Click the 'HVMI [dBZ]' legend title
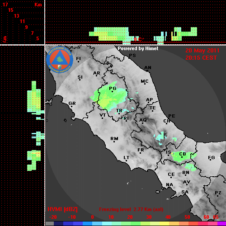Viewport: 226px width, 226px height. point(62,209)
